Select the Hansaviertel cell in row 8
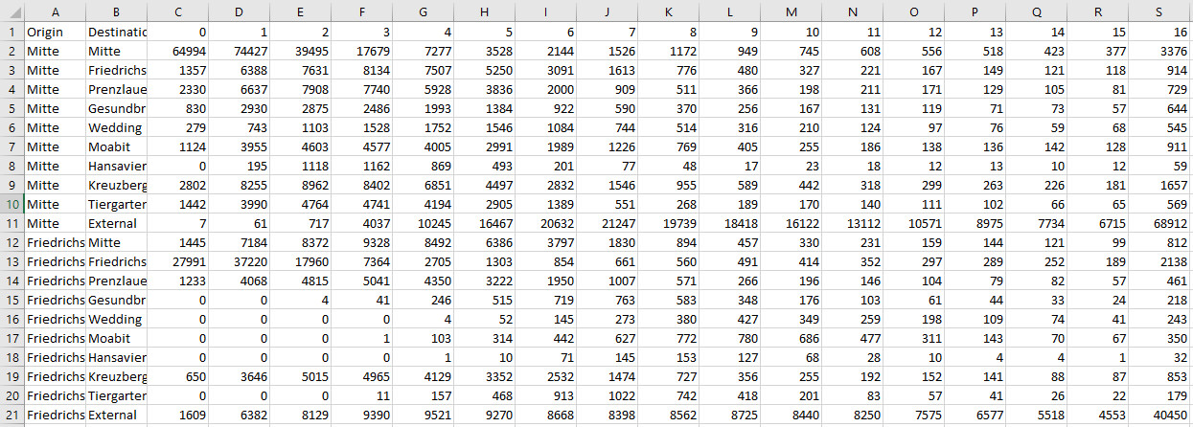The image size is (1193, 427). (116, 166)
